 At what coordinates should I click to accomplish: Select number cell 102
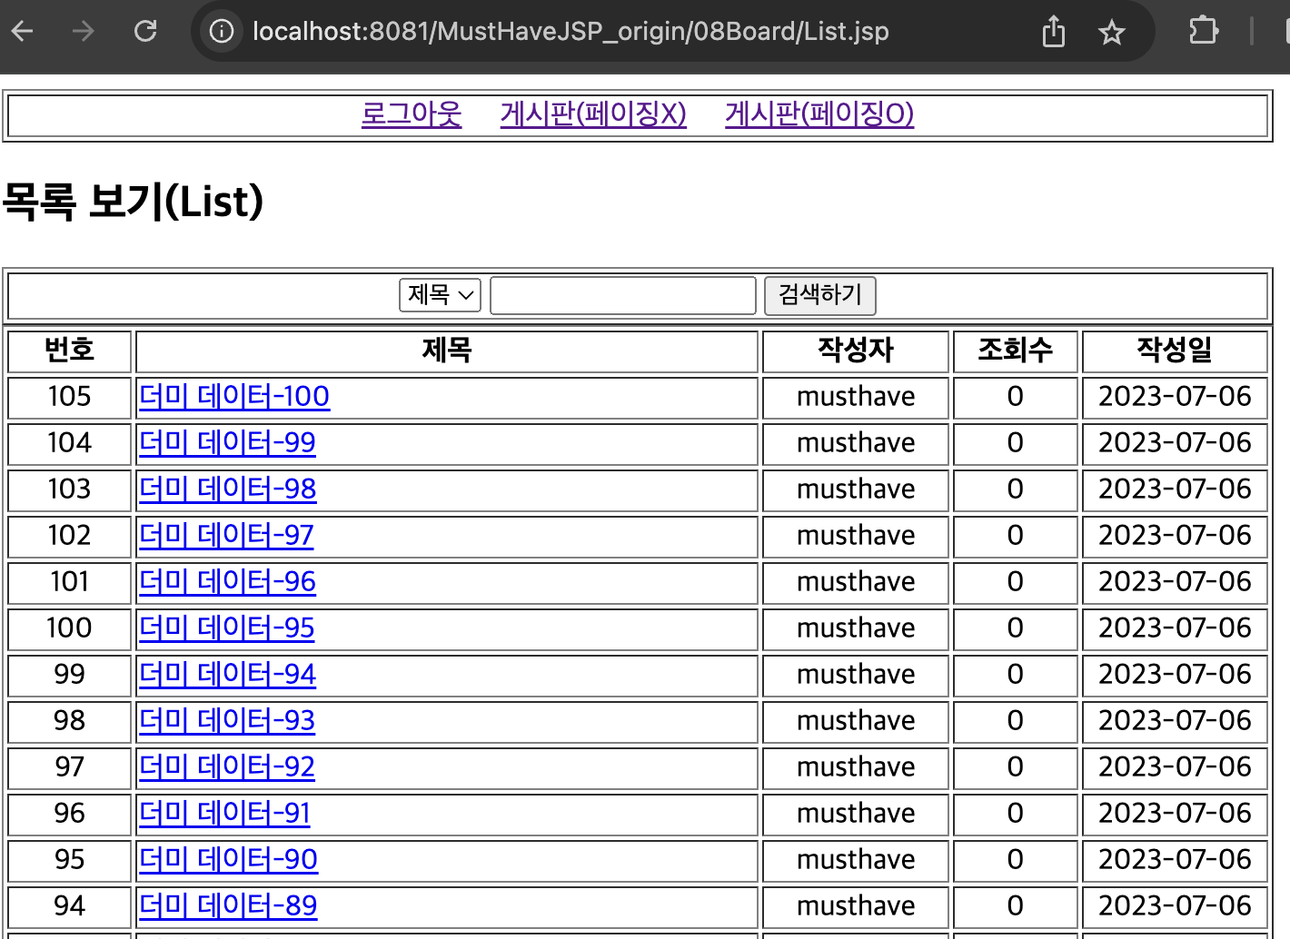coord(70,536)
